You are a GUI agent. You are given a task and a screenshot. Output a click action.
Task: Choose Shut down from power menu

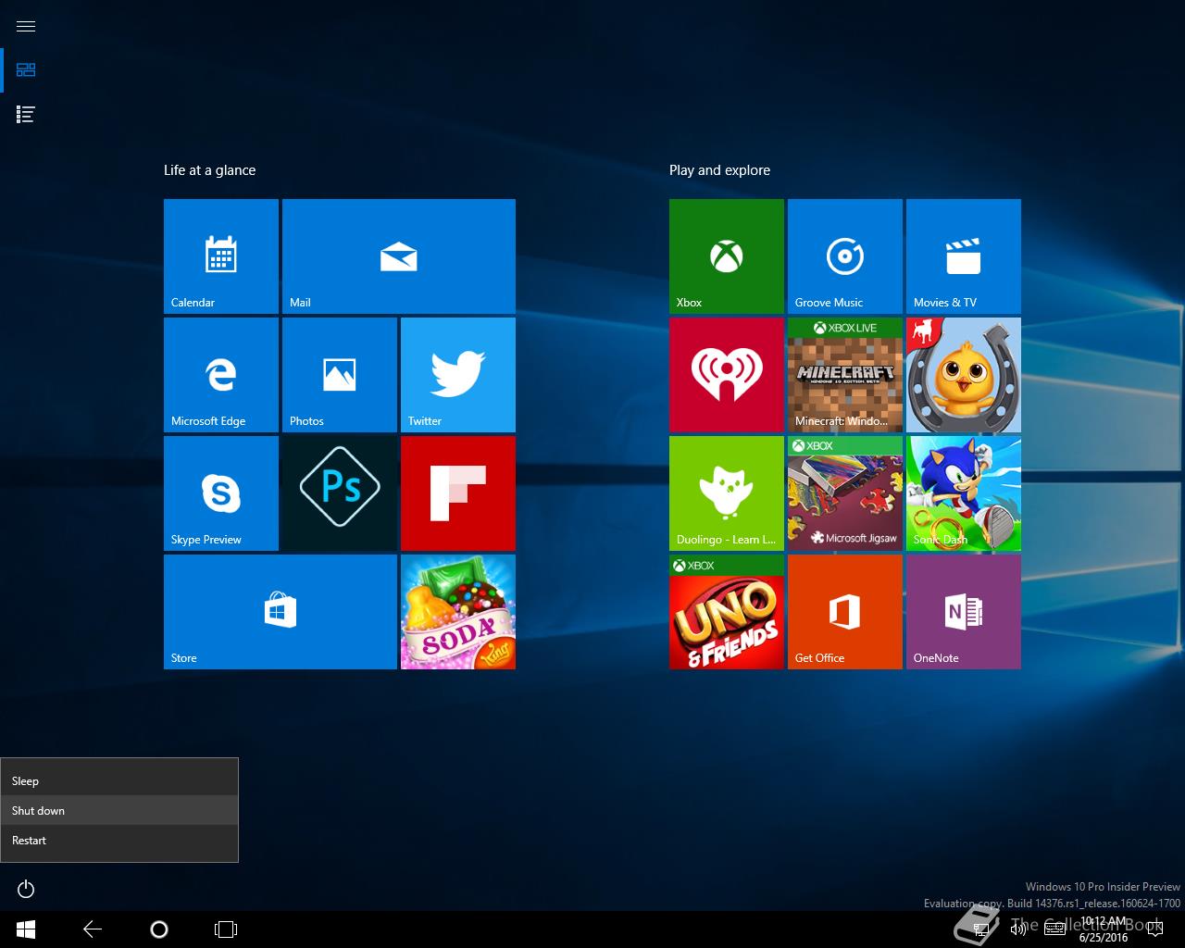(x=119, y=810)
